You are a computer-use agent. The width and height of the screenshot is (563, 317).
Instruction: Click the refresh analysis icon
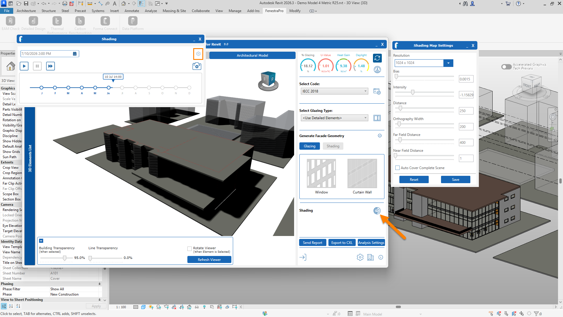377,58
